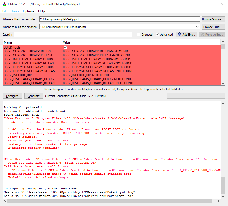Select the BUILD_tools entry name
The width and height of the screenshot is (228, 206).
point(12,47)
